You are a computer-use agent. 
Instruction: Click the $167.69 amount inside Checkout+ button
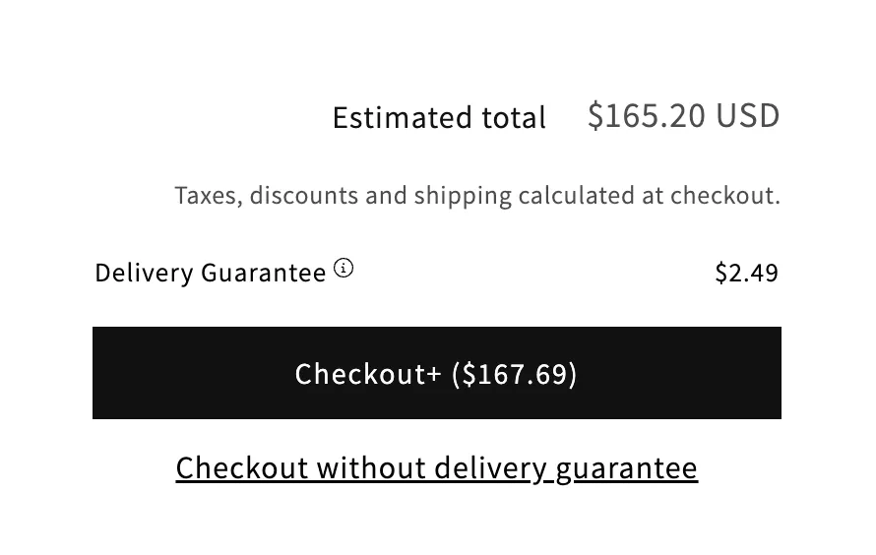point(515,374)
